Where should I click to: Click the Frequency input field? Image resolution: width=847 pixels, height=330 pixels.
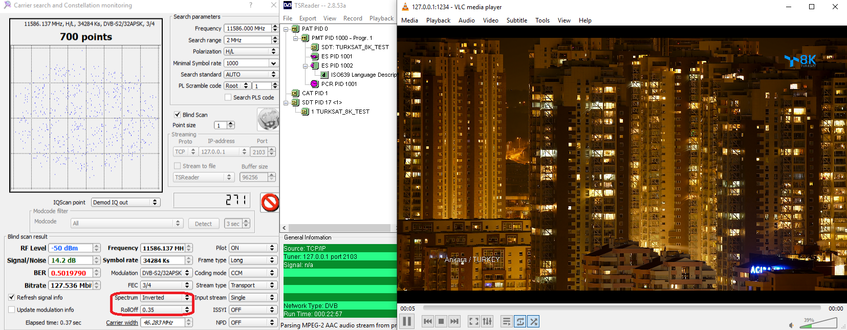coord(247,28)
